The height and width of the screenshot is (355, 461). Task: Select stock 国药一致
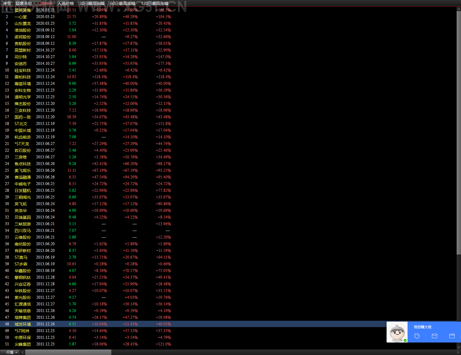point(23,117)
